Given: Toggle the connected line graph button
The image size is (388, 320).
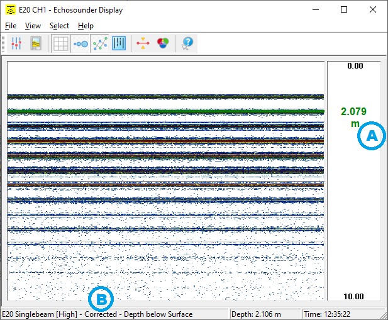Looking at the screenshot, I should click(99, 44).
